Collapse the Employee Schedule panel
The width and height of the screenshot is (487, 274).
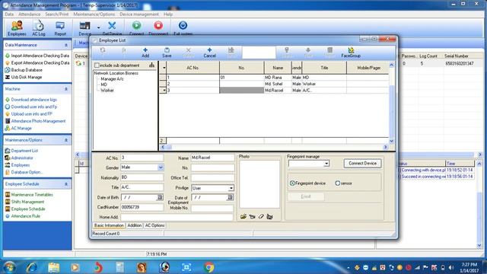click(66, 184)
